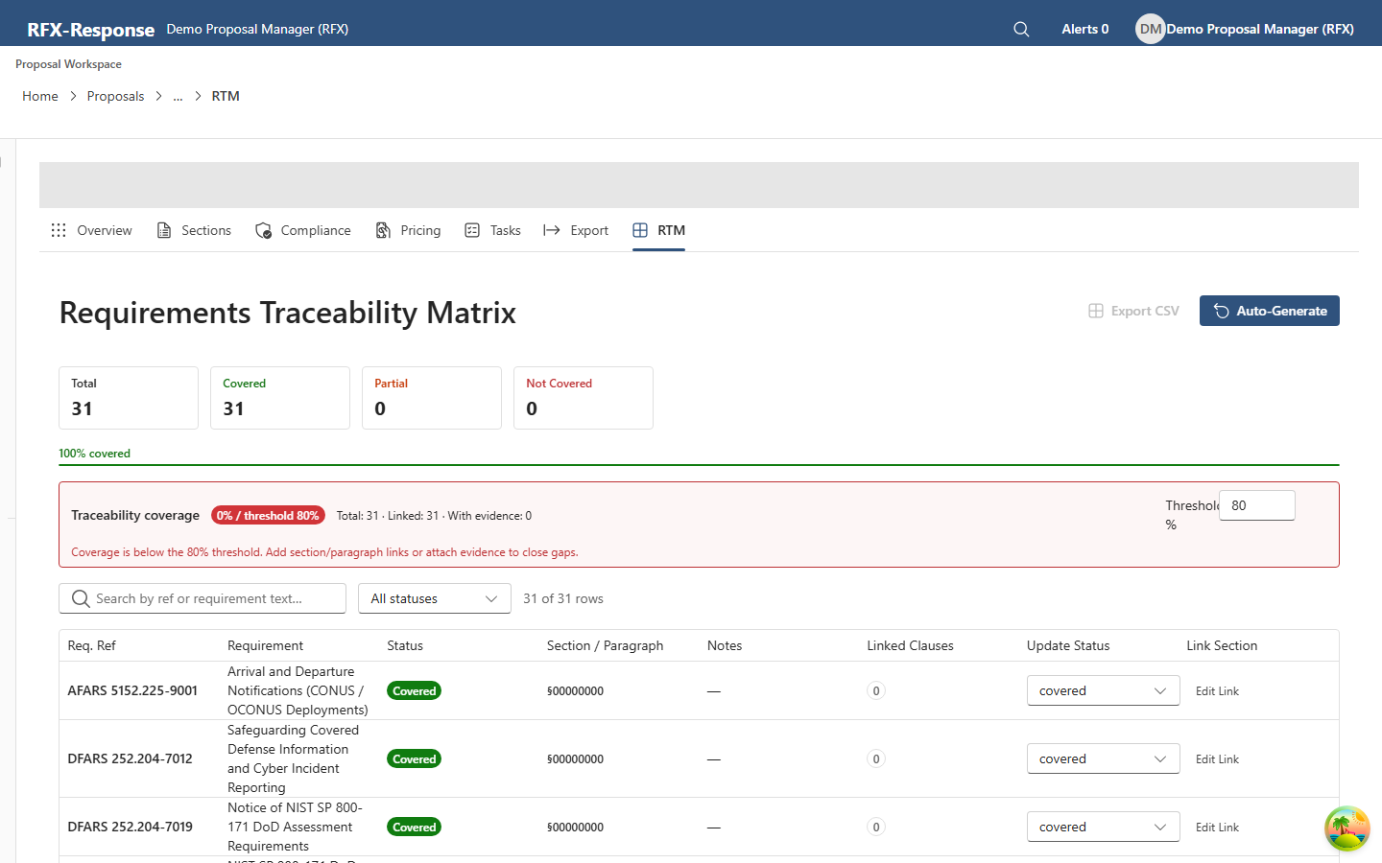
Task: Open the search magnifier in header
Action: (1021, 29)
